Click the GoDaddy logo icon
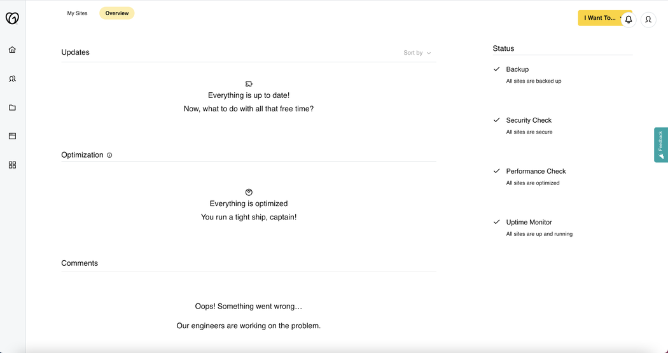668x353 pixels. point(12,18)
